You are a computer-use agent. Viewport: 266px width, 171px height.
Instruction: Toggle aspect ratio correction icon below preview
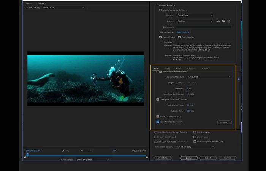pos(114,150)
